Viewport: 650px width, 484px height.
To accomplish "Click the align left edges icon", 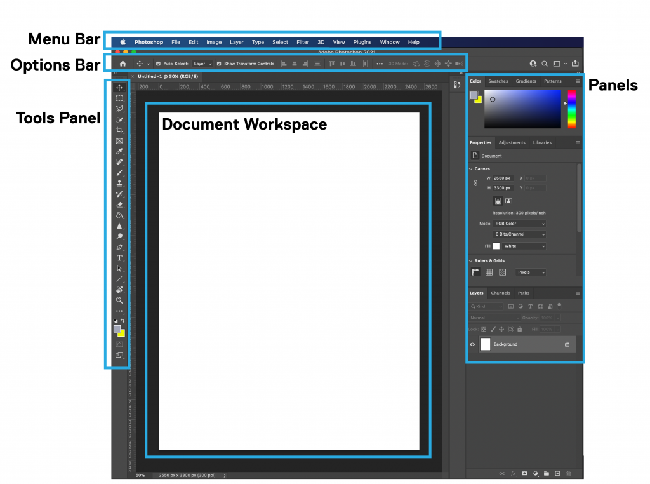I will [284, 64].
